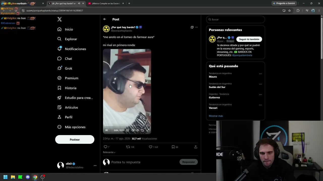Open the Grok icon beside the post header

point(192,27)
